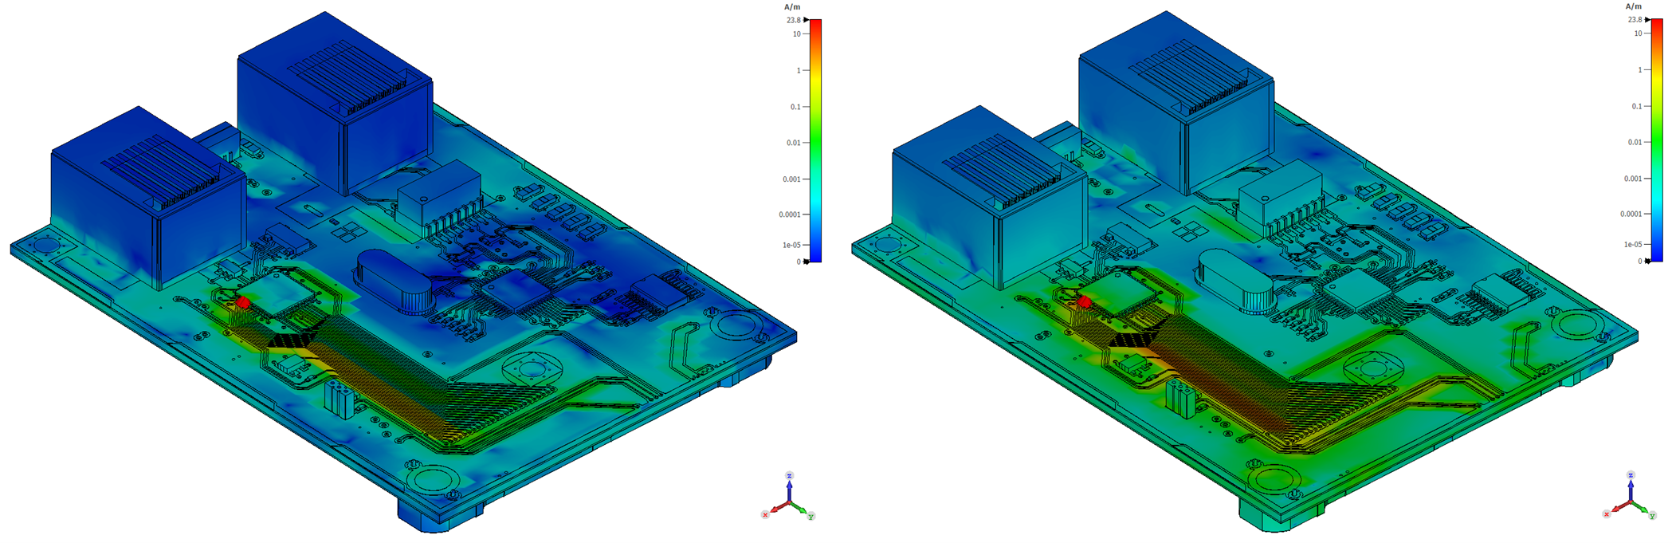The height and width of the screenshot is (543, 1672).
Task: Select the red excitation port in right view
Action: coord(1084,301)
